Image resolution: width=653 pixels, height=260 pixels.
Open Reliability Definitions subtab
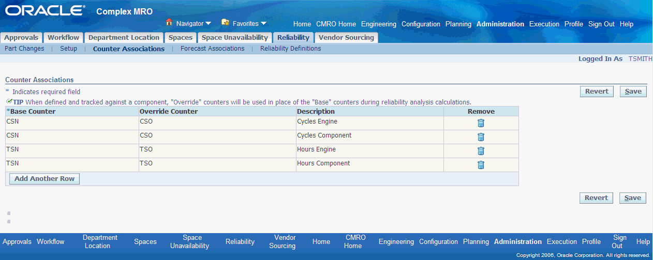click(x=290, y=49)
